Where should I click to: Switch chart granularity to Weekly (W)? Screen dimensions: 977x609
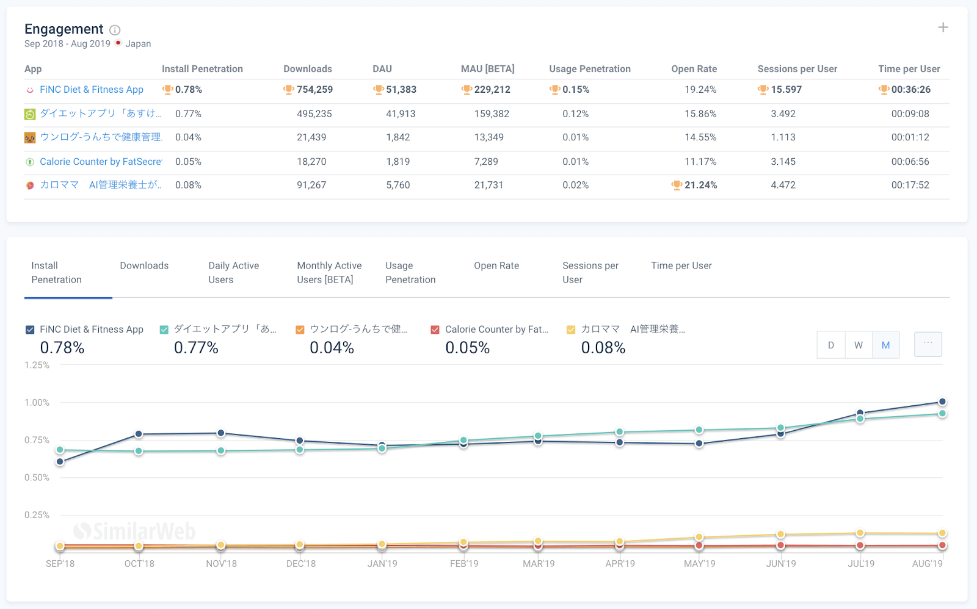coord(859,345)
